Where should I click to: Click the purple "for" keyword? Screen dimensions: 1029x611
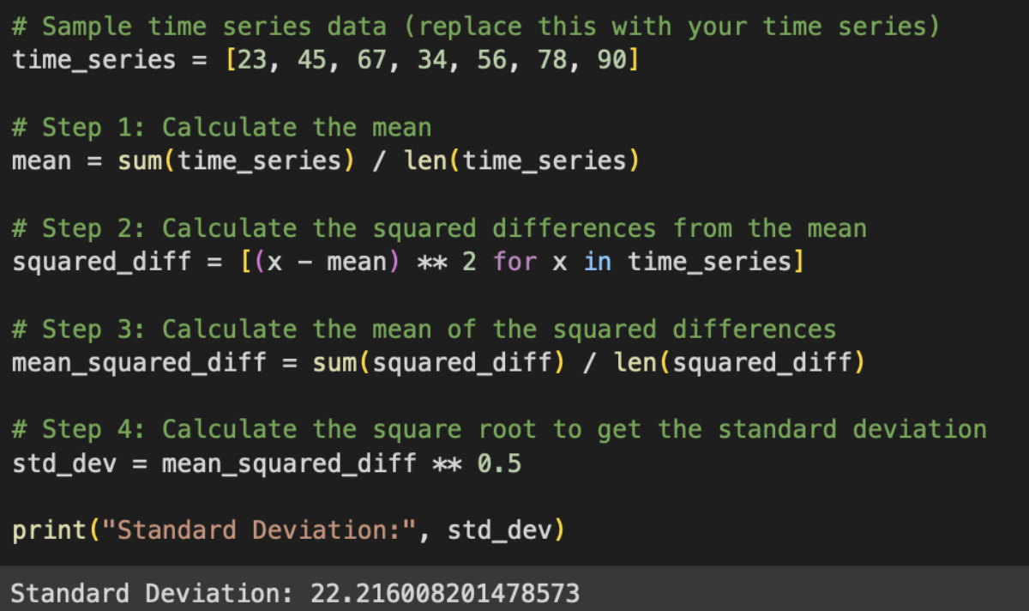[x=514, y=261]
